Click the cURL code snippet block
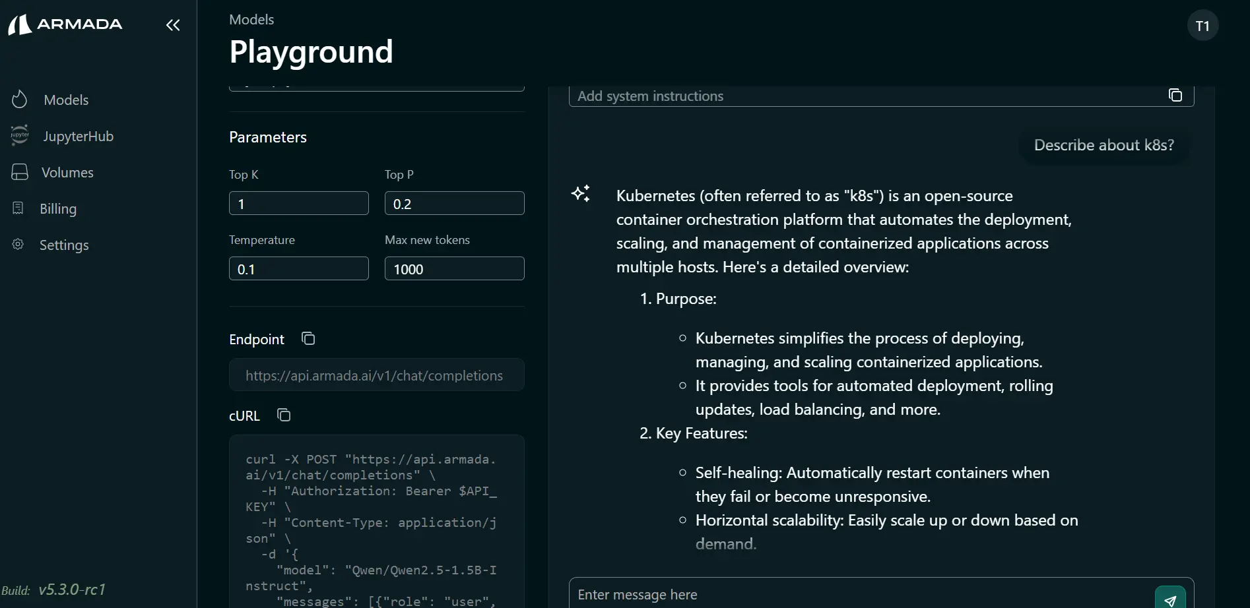 coord(377,521)
